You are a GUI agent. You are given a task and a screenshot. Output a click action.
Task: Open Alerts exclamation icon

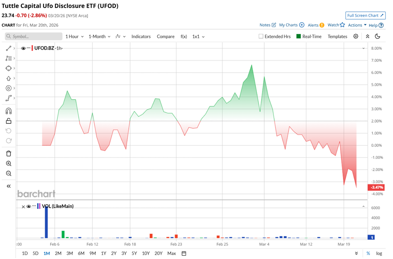(x=322, y=25)
